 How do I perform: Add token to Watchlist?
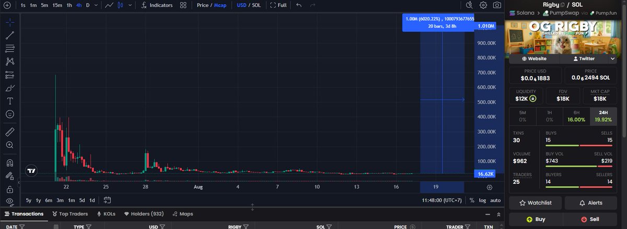[x=535, y=203]
